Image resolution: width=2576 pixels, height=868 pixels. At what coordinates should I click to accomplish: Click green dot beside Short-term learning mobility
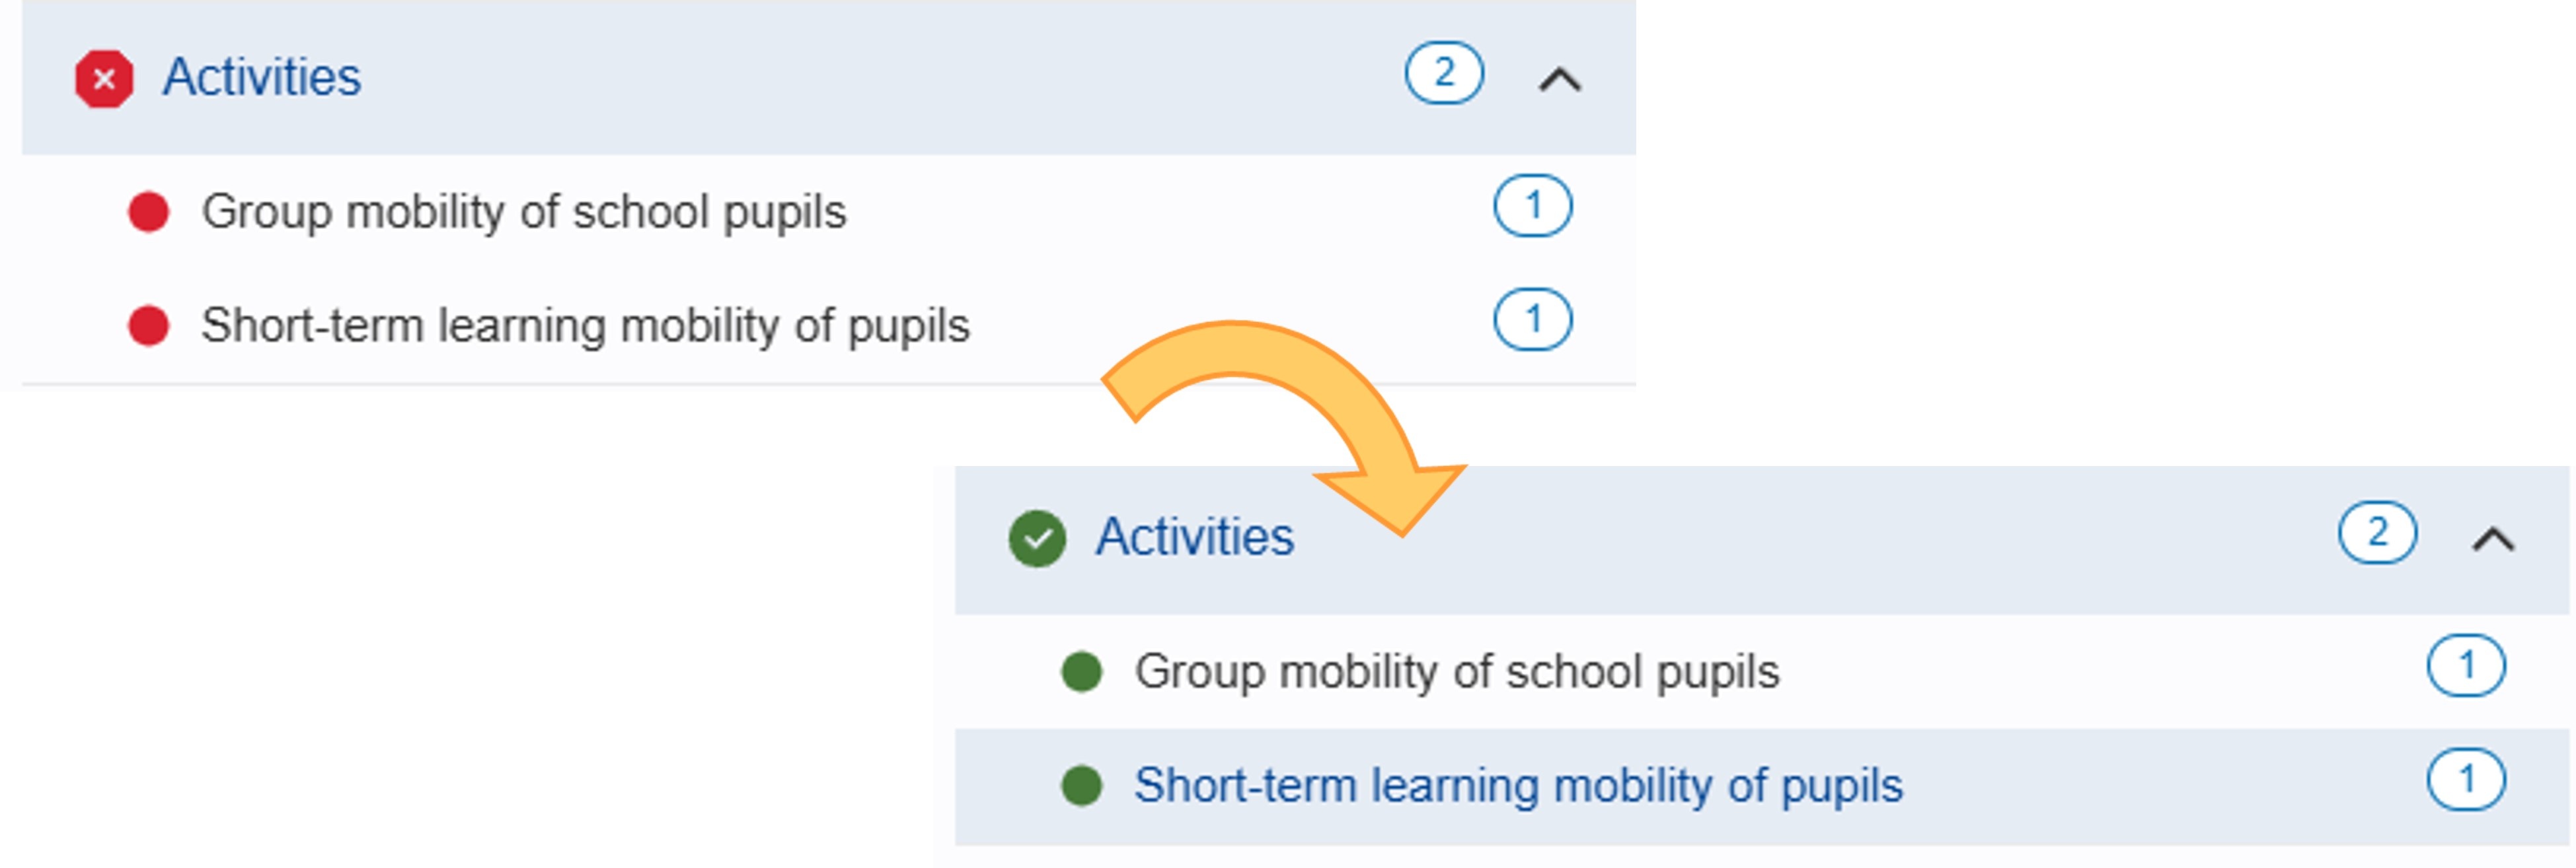pyautogui.click(x=1081, y=785)
